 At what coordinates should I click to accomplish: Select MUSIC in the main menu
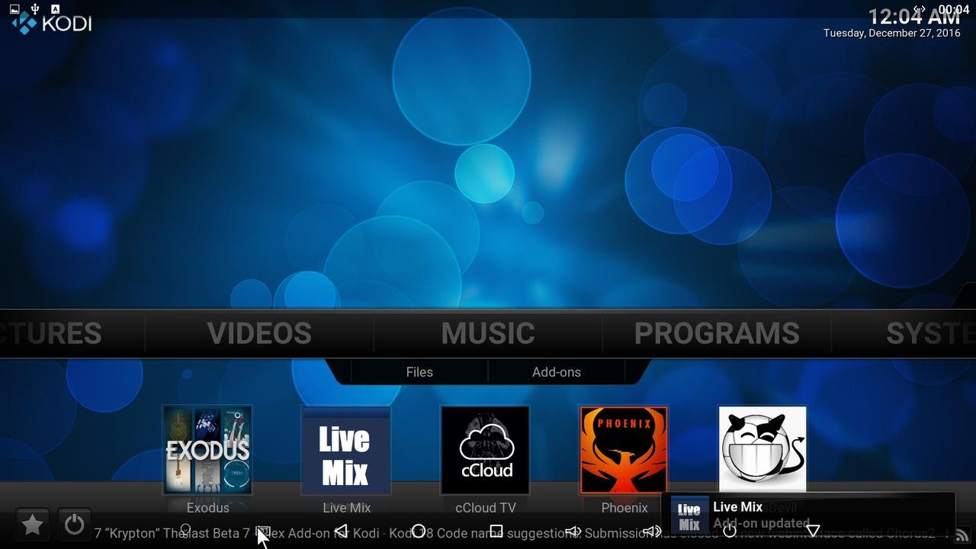(x=488, y=333)
